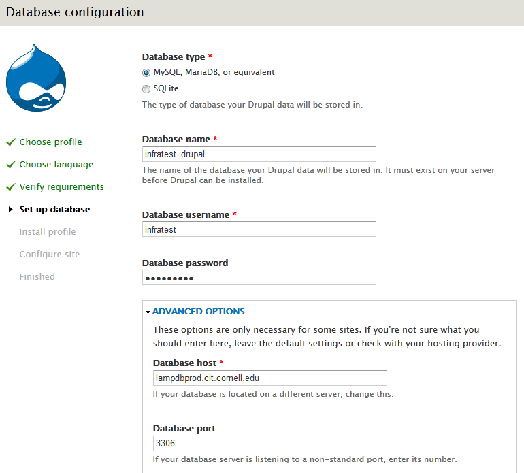Click the Configure site step
The image size is (524, 473).
(50, 254)
